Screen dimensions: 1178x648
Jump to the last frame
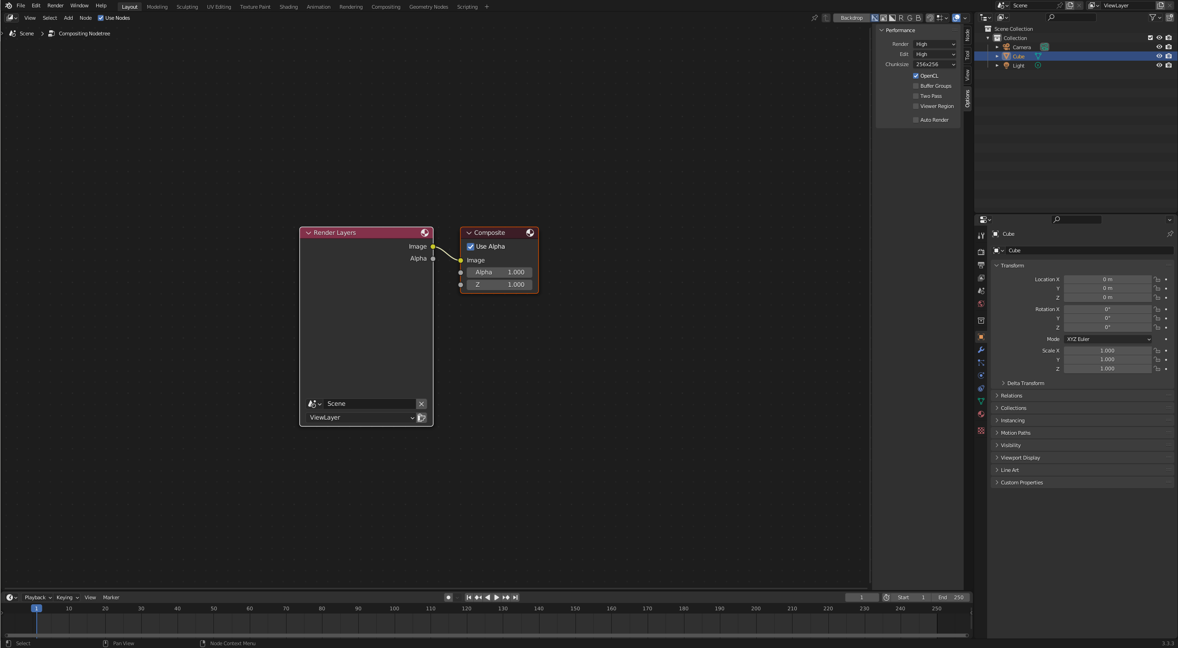(x=516, y=597)
